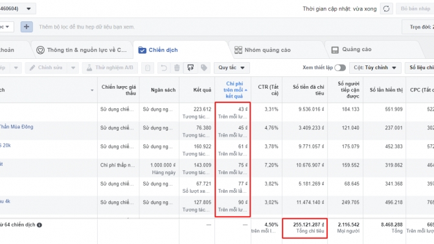Viewport: 434px width, 244px height.
Task: Sort by Chi phí trên mỗi kết quả header
Action: pos(234,90)
